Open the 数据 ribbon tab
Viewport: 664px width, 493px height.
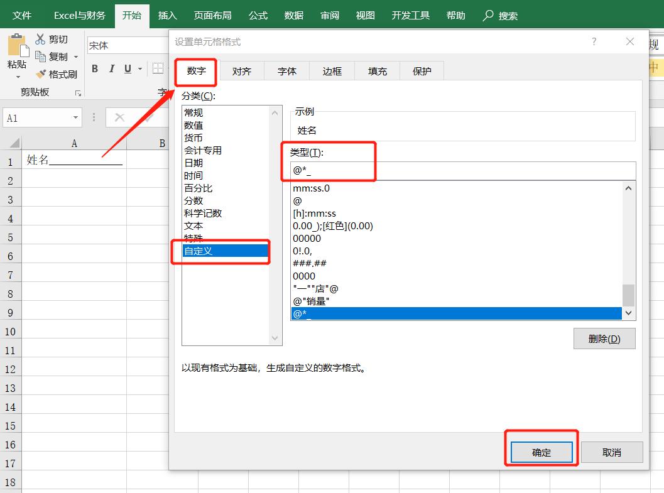293,14
